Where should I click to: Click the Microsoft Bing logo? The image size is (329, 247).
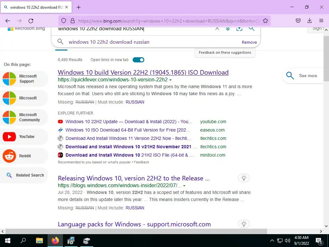pos(26,28)
